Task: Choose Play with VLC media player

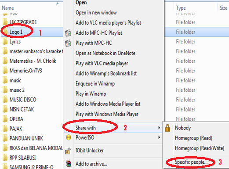Action: pos(102,63)
